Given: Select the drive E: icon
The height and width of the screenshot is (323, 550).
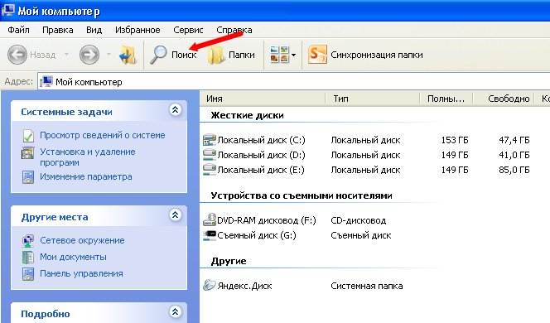Looking at the screenshot, I should coord(210,170).
